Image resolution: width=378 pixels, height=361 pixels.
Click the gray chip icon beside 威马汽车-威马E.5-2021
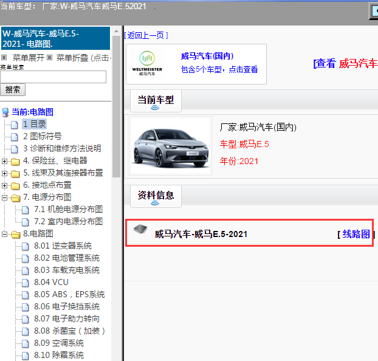(x=140, y=229)
